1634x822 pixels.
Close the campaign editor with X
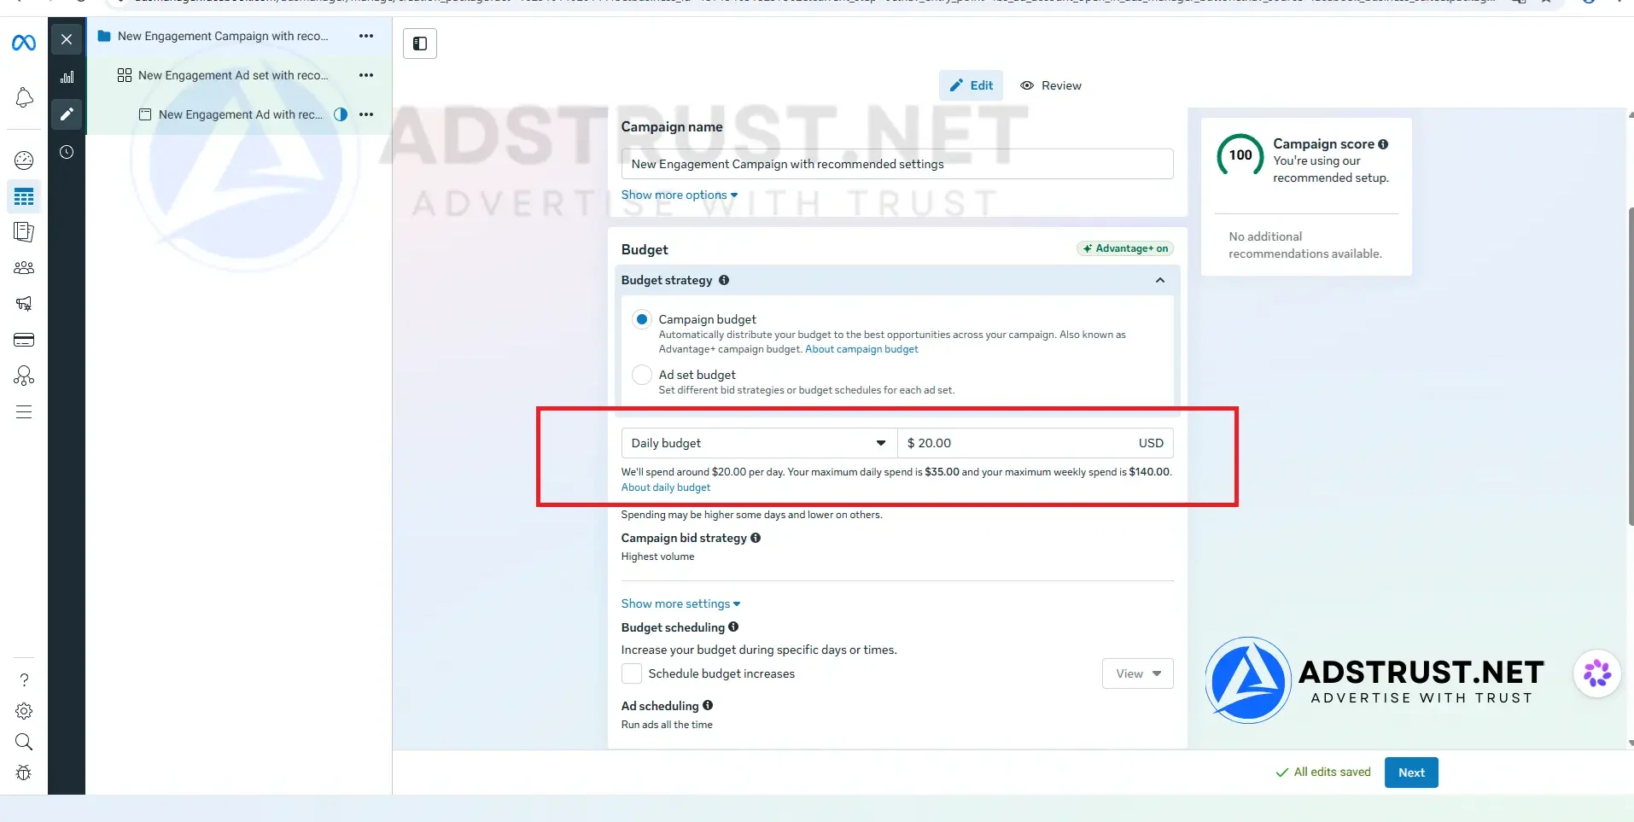[x=67, y=39]
